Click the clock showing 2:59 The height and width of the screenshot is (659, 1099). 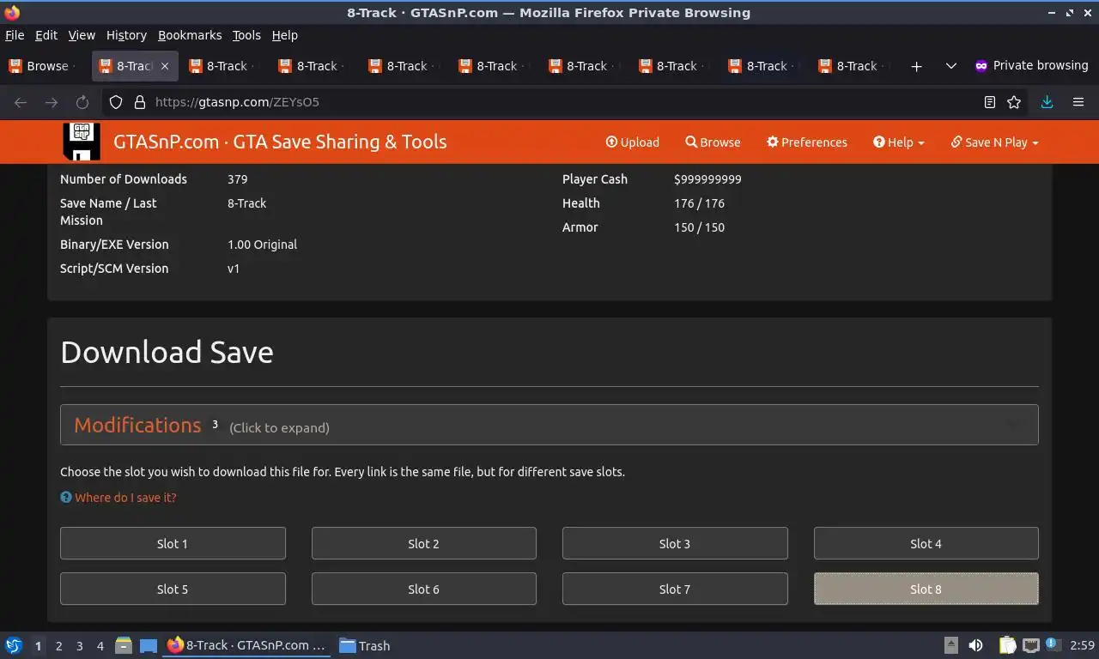click(x=1082, y=645)
